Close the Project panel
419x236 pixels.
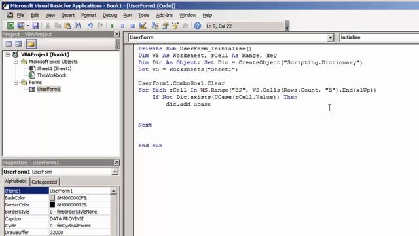(x=117, y=34)
